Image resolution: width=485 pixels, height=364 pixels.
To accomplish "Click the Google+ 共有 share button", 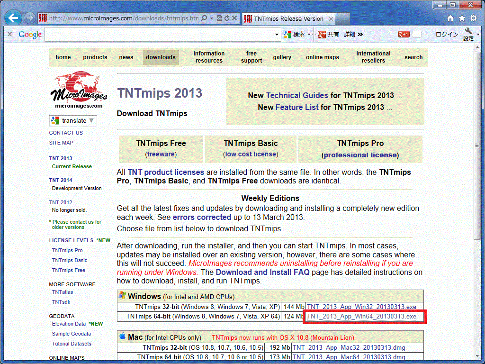I will [329, 34].
